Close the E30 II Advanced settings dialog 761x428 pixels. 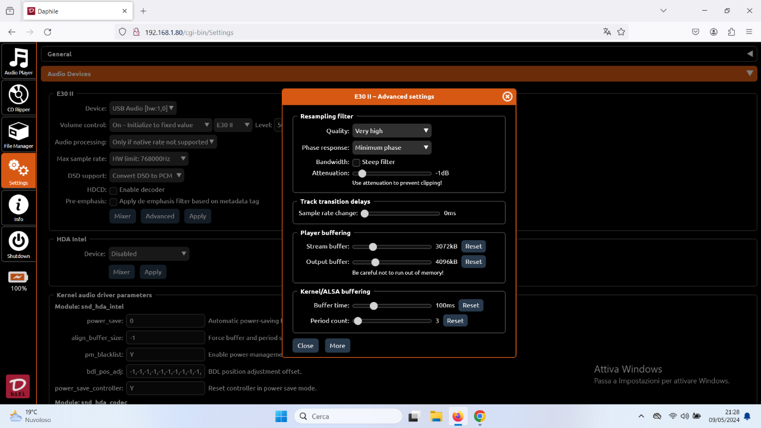tap(507, 96)
